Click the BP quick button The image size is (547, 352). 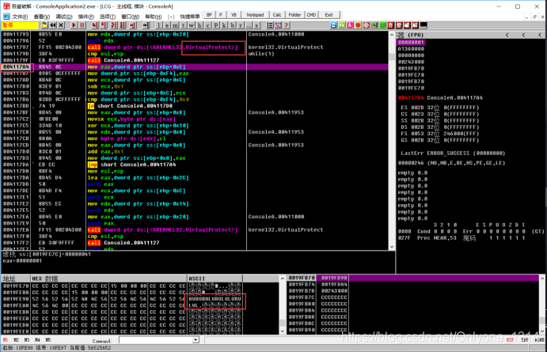tap(209, 15)
